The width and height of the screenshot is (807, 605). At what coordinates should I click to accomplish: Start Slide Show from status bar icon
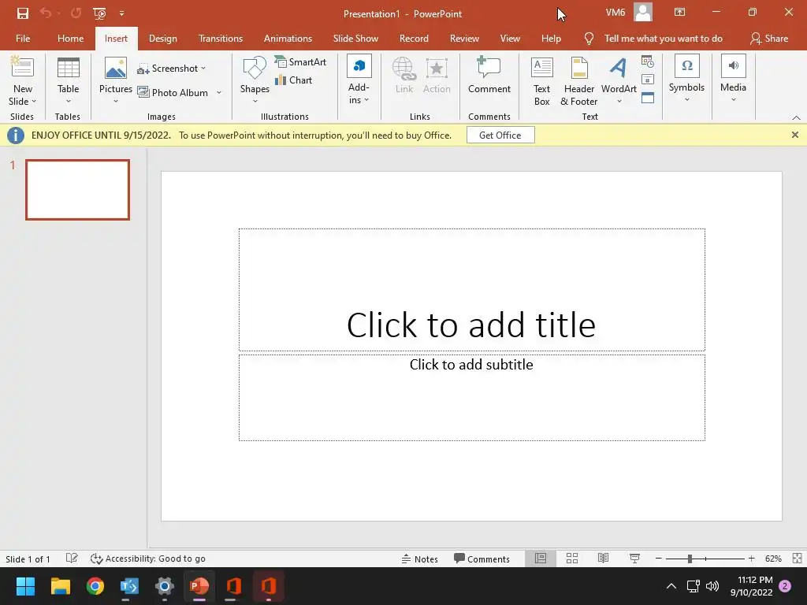[634, 559]
